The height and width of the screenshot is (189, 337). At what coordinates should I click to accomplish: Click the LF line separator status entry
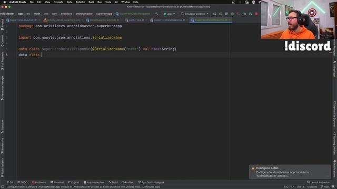click(293, 187)
